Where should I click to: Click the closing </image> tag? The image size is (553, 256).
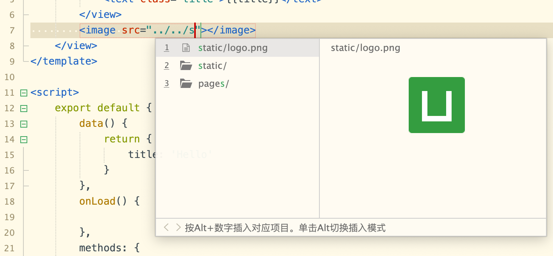(x=231, y=30)
